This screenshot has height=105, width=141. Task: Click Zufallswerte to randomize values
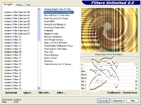pos(114,93)
